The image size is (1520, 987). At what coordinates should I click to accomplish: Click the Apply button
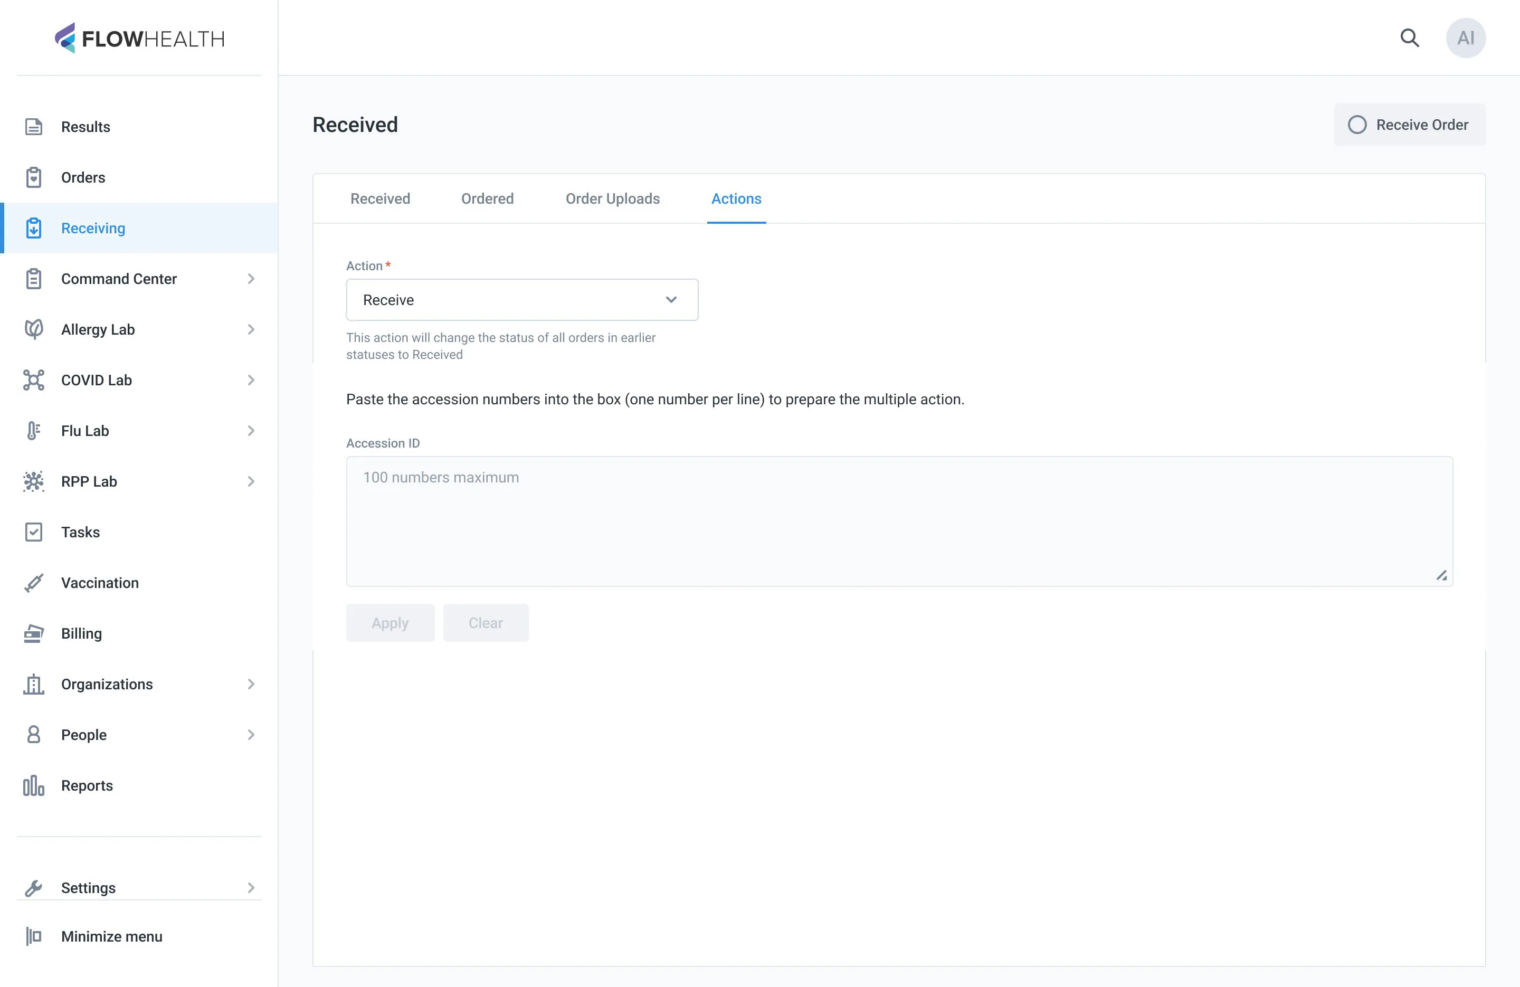(390, 623)
